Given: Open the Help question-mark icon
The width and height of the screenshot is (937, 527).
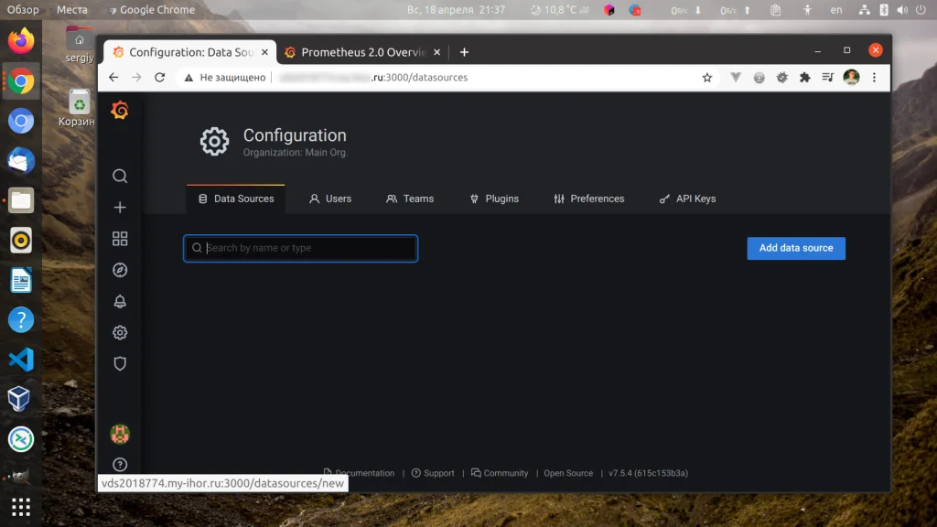Looking at the screenshot, I should [x=120, y=464].
